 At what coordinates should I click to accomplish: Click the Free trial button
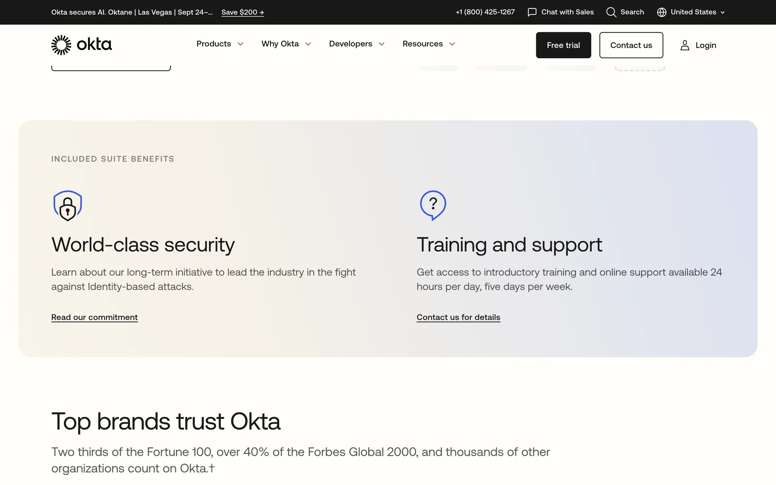(x=563, y=45)
